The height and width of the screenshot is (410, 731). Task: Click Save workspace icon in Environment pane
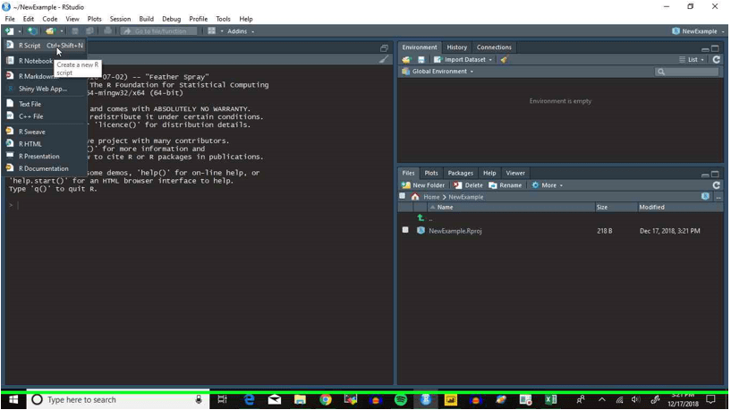(x=421, y=60)
